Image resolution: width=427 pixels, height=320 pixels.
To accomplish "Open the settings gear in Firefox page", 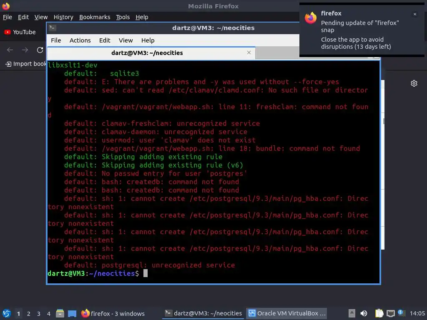I will pyautogui.click(x=414, y=83).
